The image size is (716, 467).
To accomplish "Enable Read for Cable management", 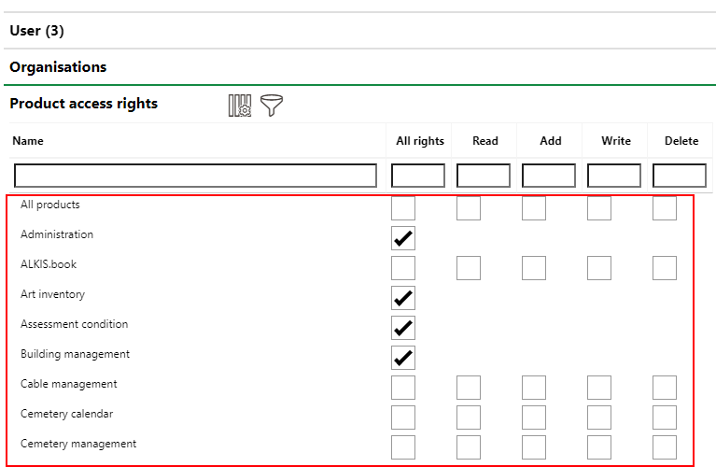I will [469, 388].
